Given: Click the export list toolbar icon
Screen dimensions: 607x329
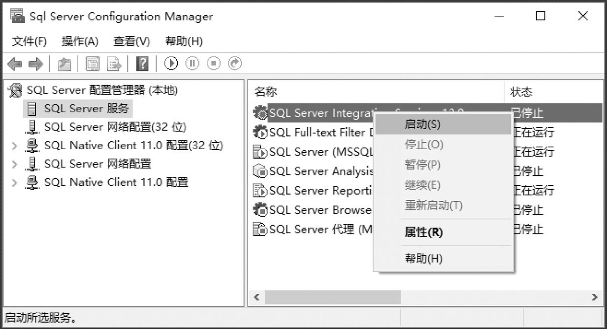Looking at the screenshot, I should tap(114, 64).
